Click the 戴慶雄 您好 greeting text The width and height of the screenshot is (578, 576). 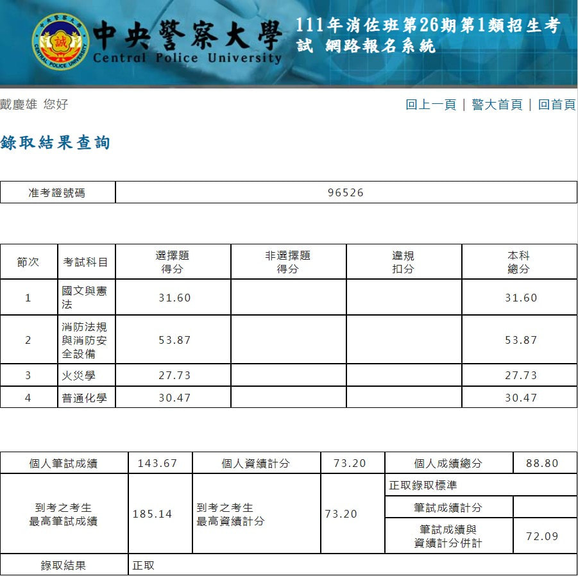[34, 105]
